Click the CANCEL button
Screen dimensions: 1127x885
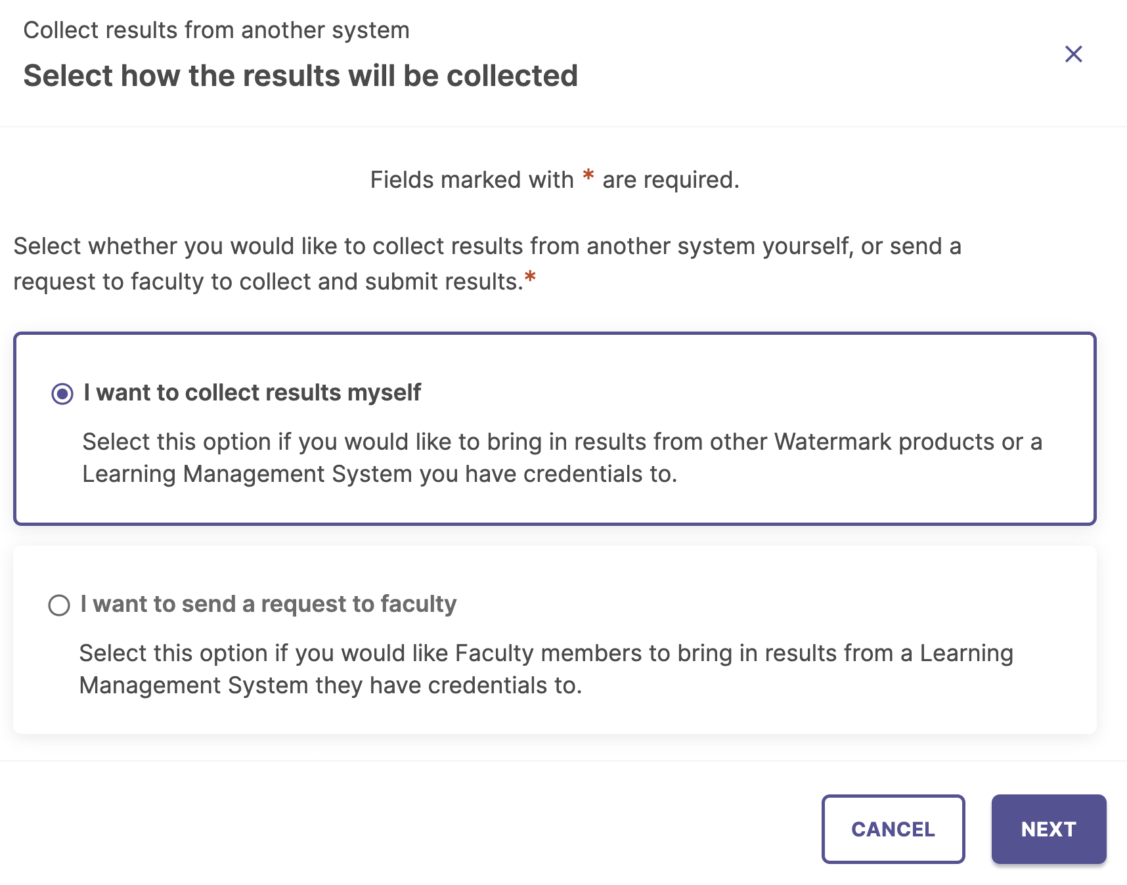[893, 829]
